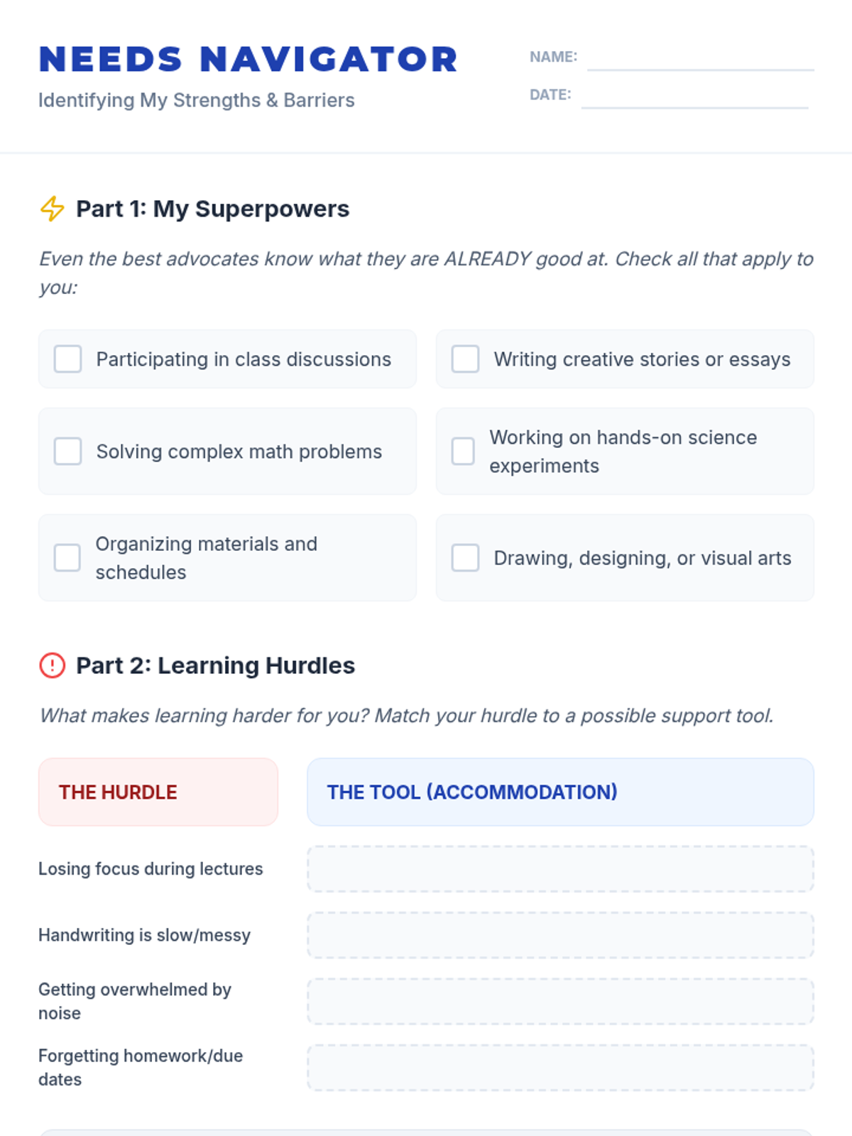The image size is (852, 1136).
Task: Click the tool field for Handwriting is slow/messy
Action: pos(561,935)
